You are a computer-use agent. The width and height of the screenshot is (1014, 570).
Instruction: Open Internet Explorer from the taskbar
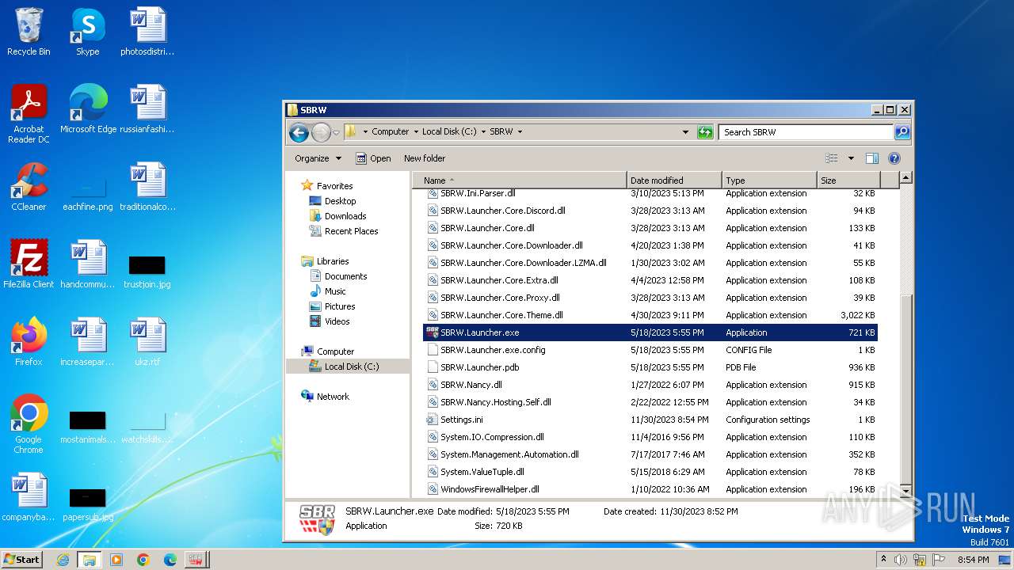tap(63, 560)
